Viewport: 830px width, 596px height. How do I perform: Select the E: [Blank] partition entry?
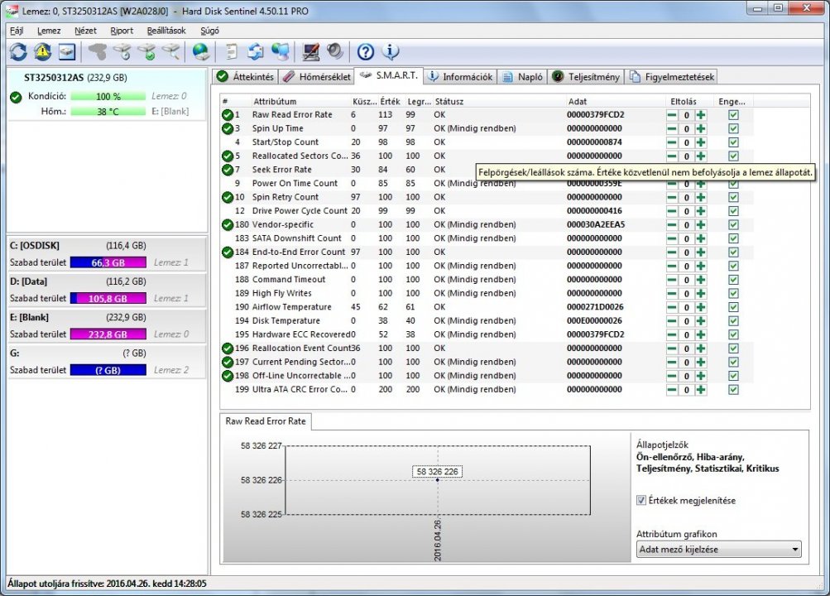coord(106,326)
